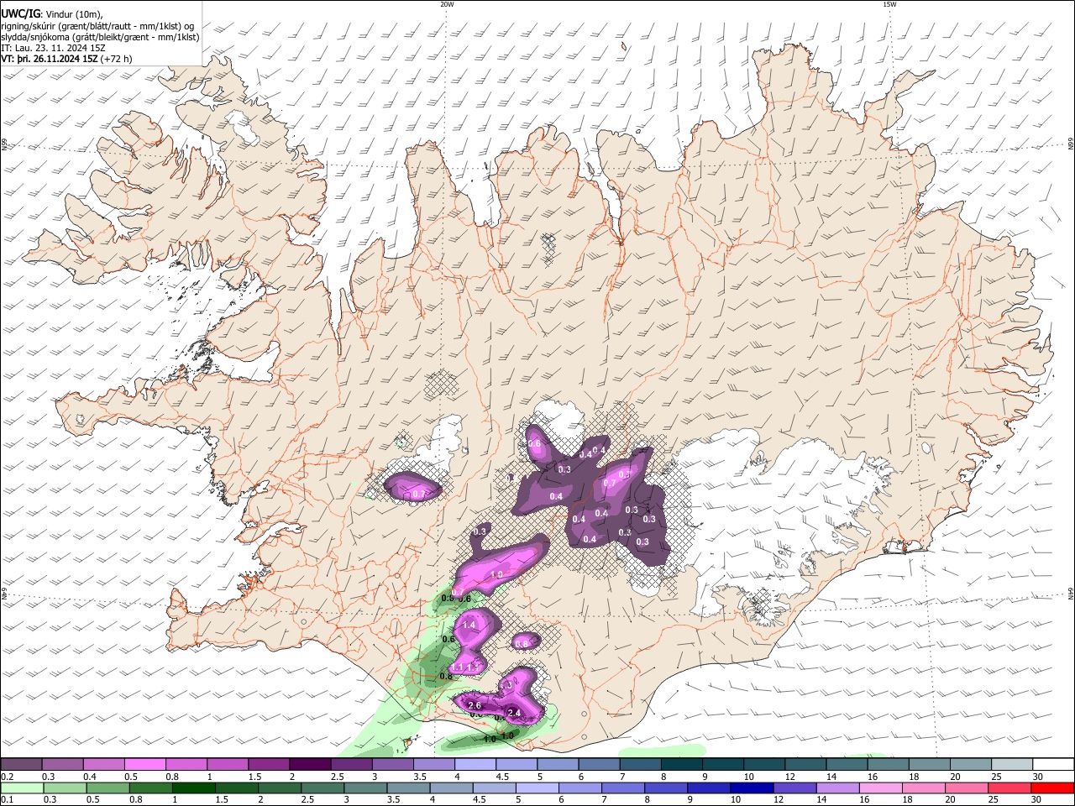This screenshot has width=1075, height=806.
Task: Click the '15W' longitude label at top
Action: point(889,3)
